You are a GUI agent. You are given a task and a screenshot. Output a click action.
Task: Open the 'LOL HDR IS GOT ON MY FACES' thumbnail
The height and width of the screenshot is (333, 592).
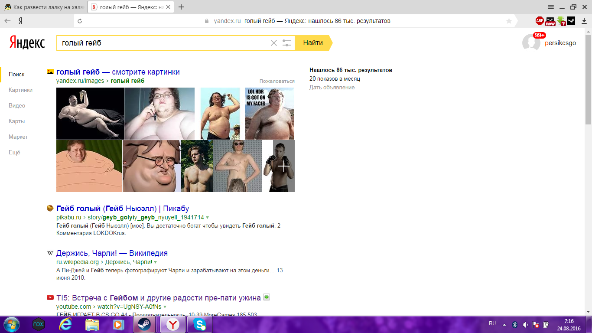coord(270,114)
